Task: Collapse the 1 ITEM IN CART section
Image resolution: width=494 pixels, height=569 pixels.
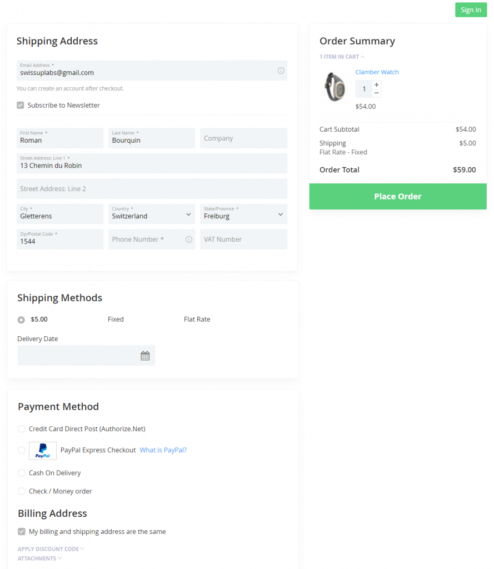Action: coord(342,57)
